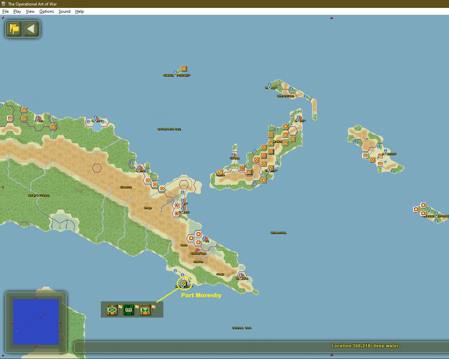Click the red scroll arrow on the map's left edge
Viewport: 449px width, 359px height.
pos(3,187)
